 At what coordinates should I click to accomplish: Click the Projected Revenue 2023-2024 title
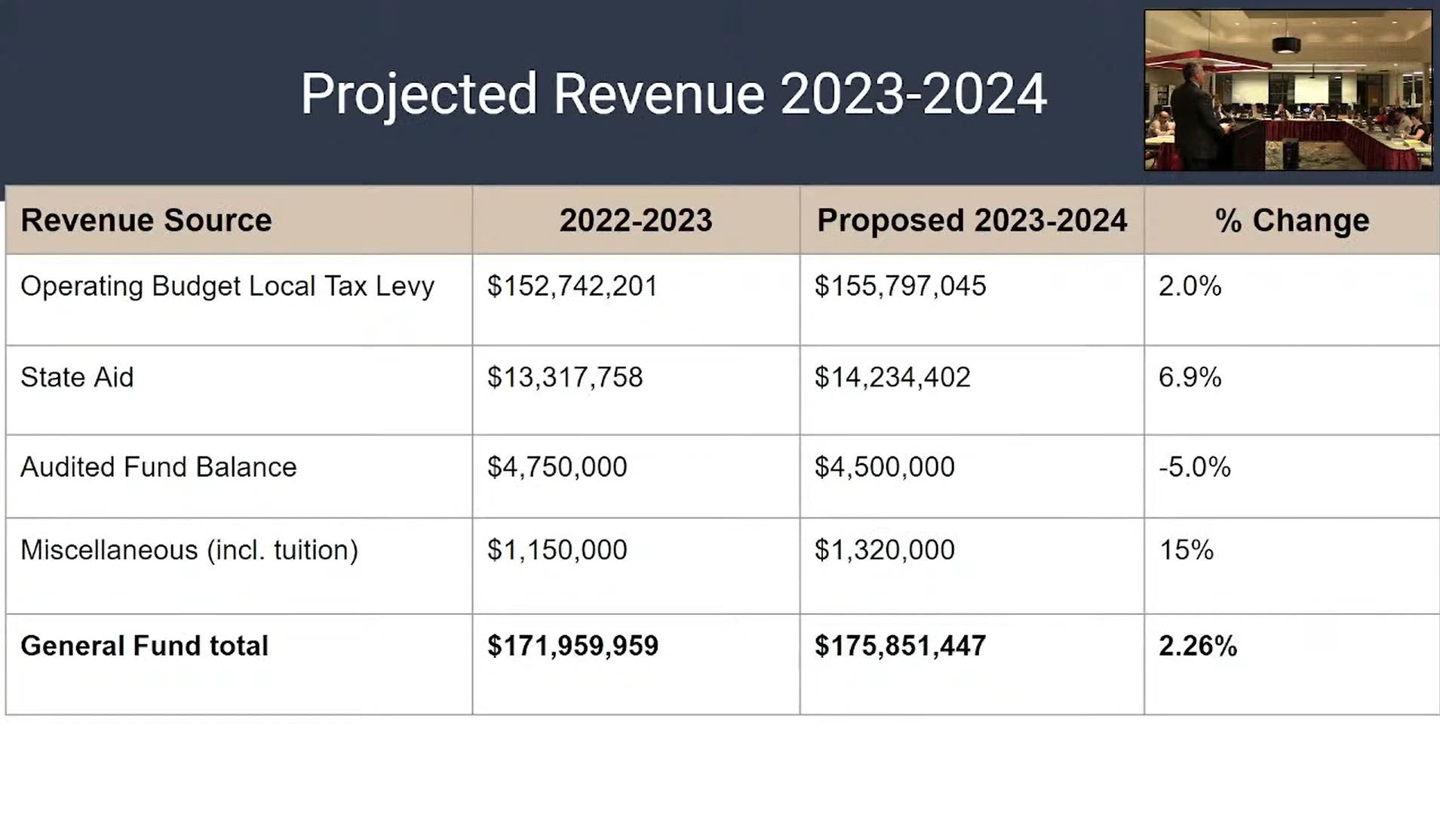coord(673,94)
